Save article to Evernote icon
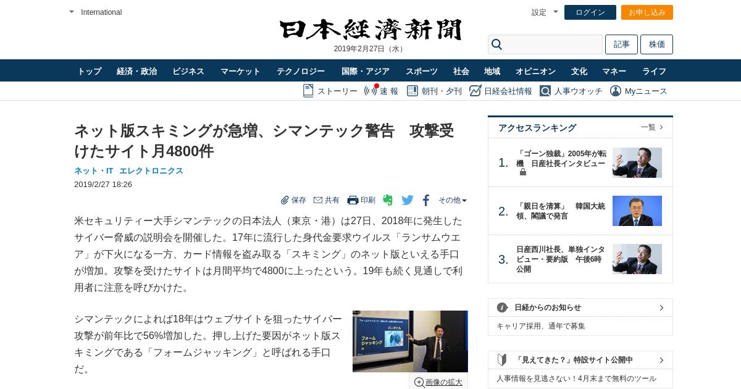 (388, 200)
